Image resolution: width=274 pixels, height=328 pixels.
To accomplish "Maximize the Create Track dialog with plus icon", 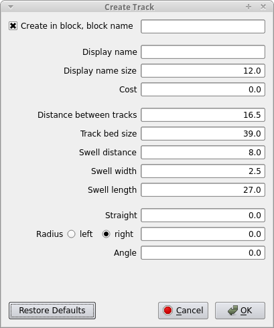I will point(249,7).
